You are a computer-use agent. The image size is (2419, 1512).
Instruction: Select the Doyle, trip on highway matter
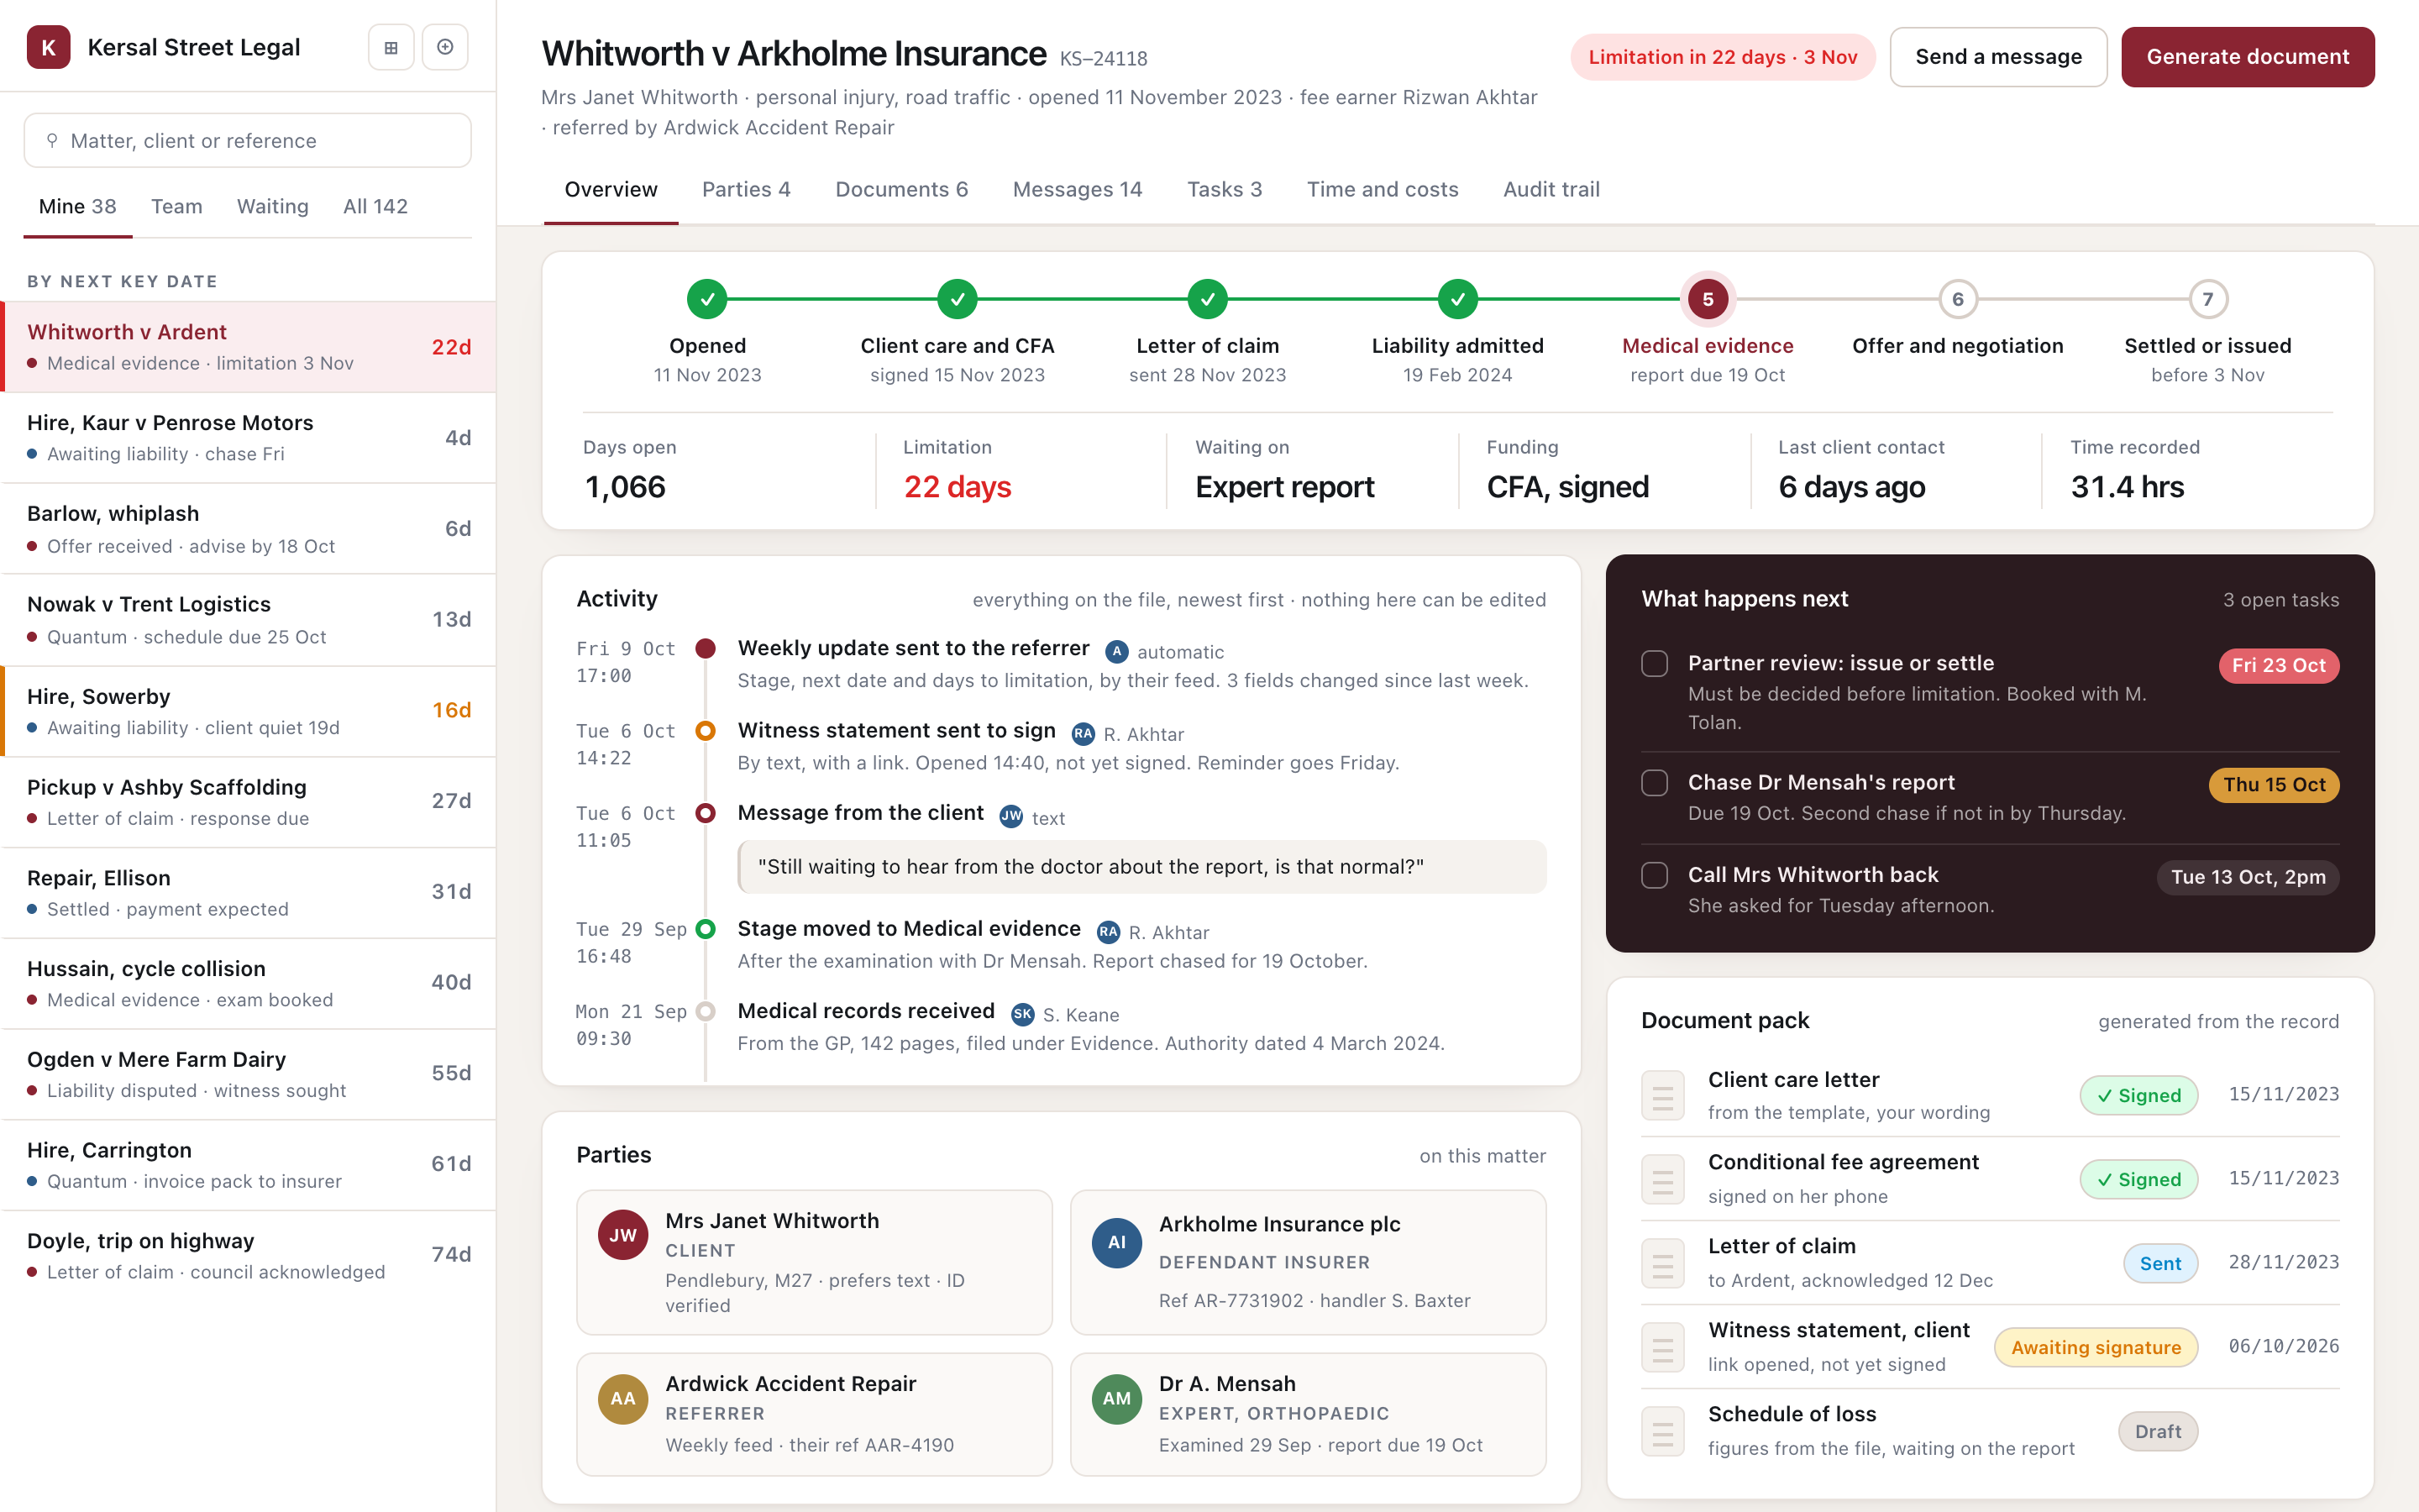pyautogui.click(x=248, y=1256)
